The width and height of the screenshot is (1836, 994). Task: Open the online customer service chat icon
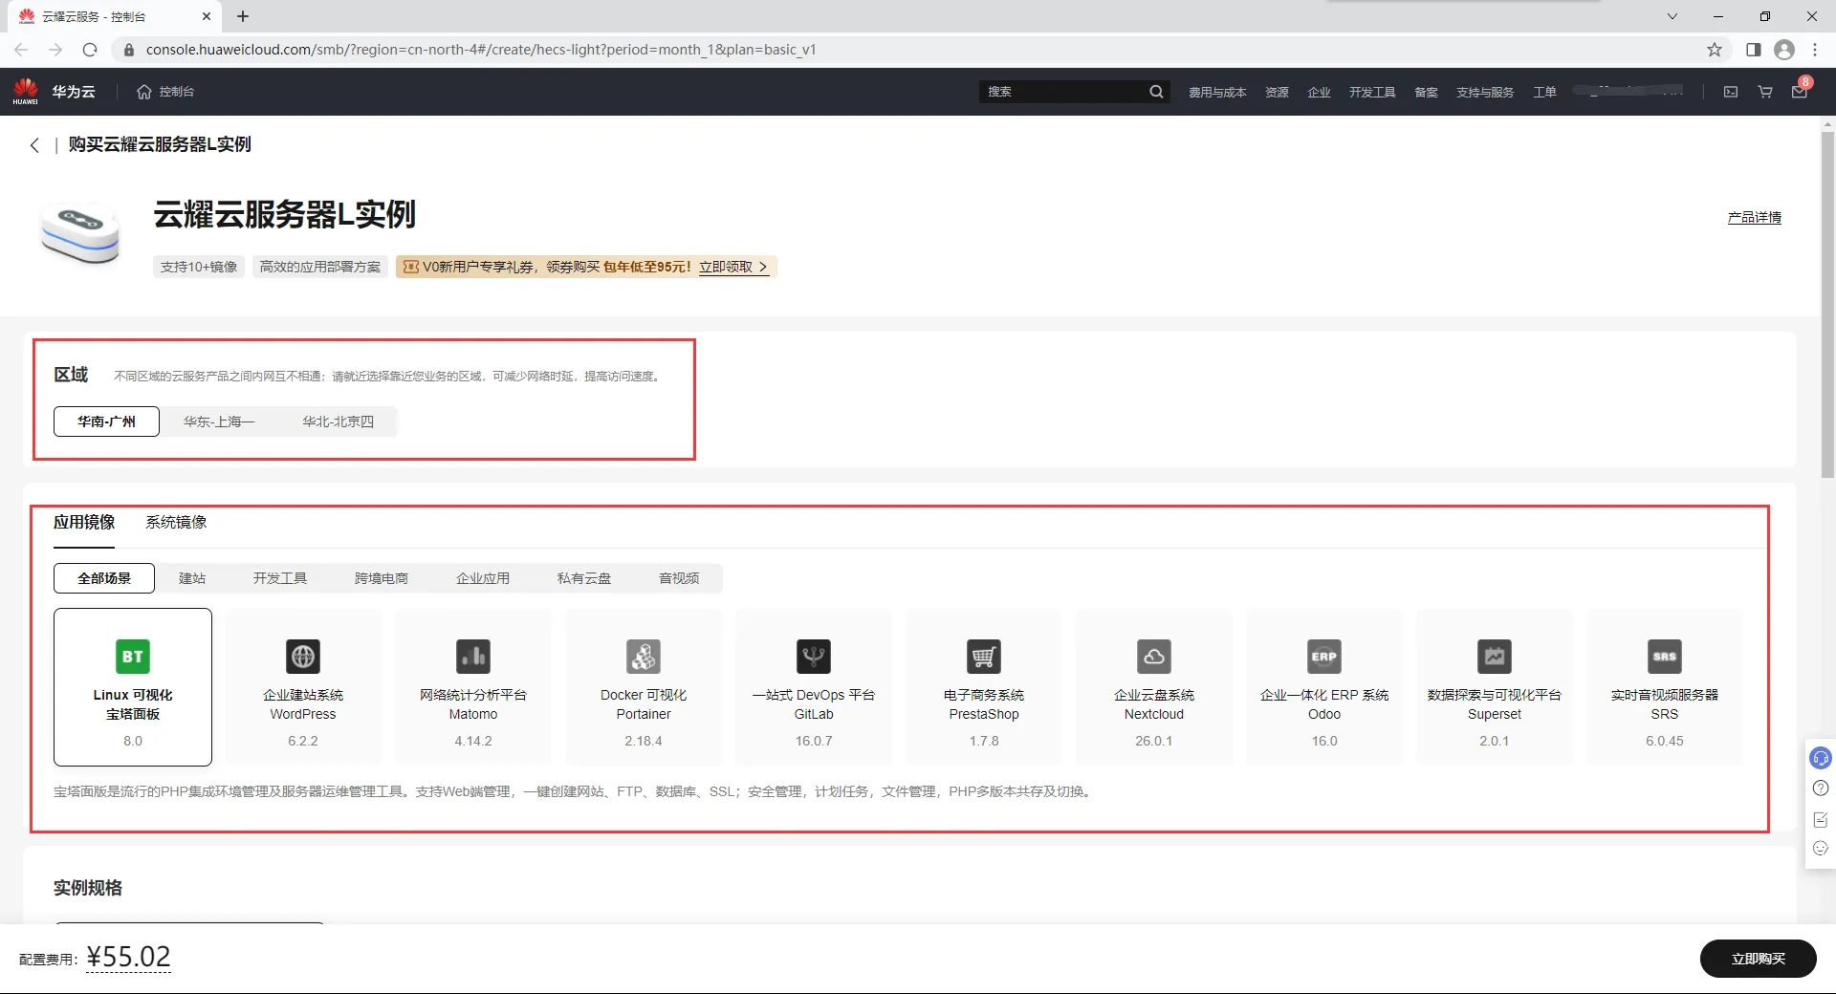coord(1821,758)
